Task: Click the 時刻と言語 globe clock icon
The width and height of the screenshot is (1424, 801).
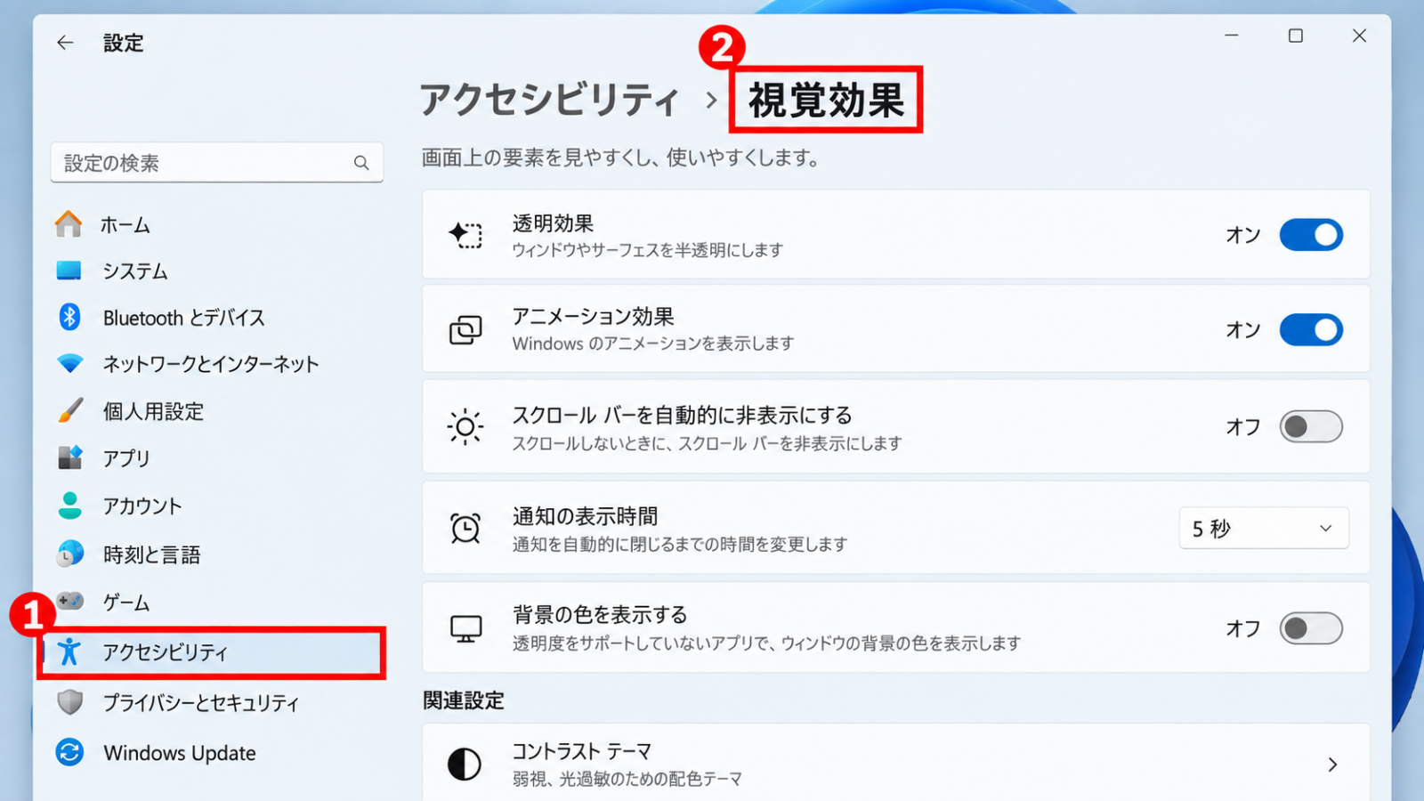Action: [69, 554]
